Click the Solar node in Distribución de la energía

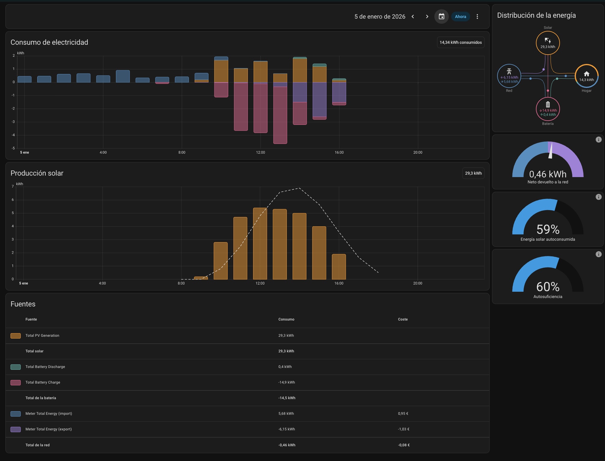click(548, 43)
